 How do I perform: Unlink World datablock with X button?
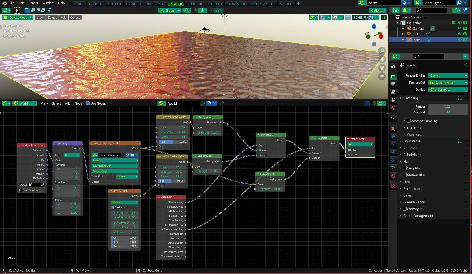coord(214,103)
